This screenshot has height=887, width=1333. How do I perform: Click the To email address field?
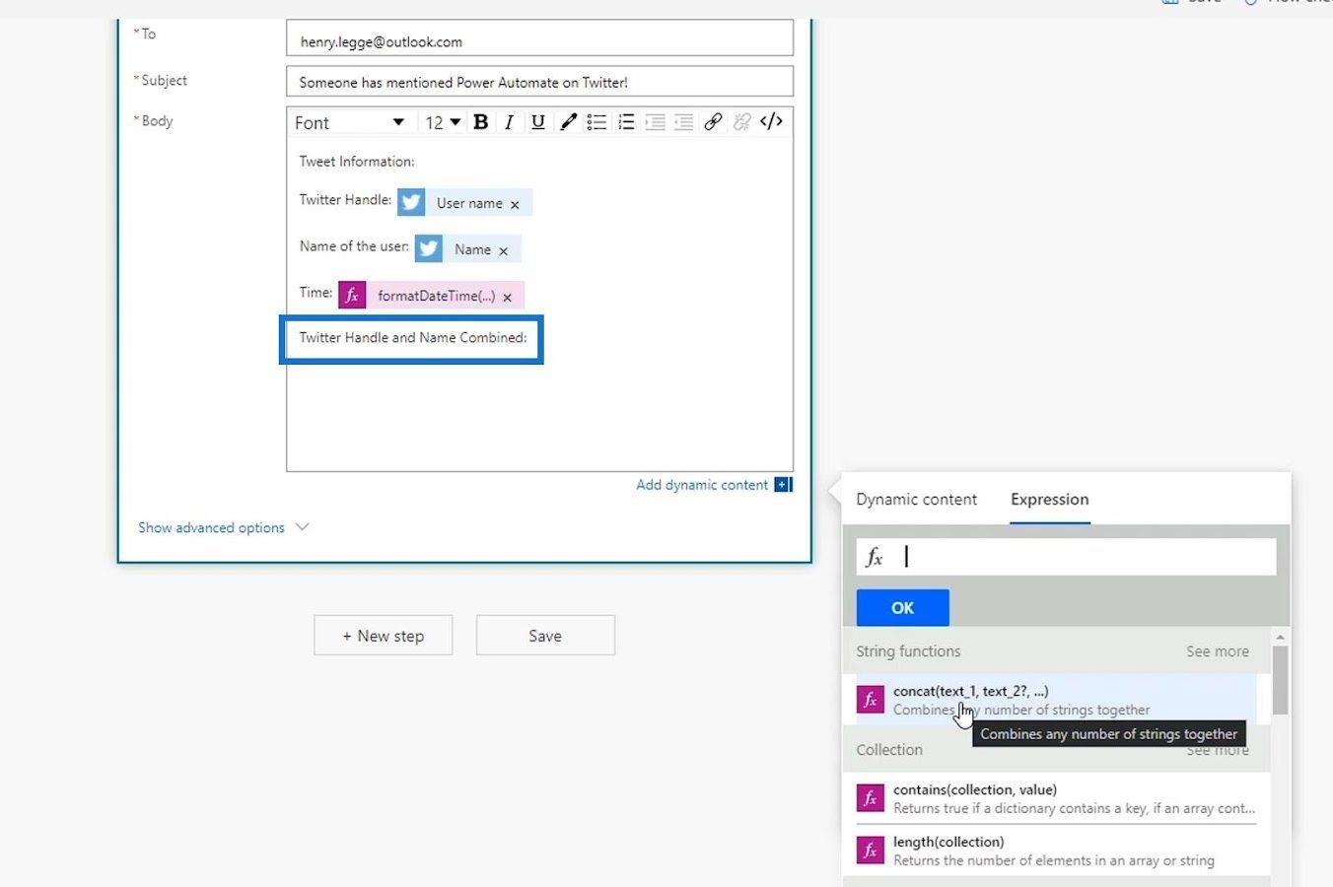(539, 41)
